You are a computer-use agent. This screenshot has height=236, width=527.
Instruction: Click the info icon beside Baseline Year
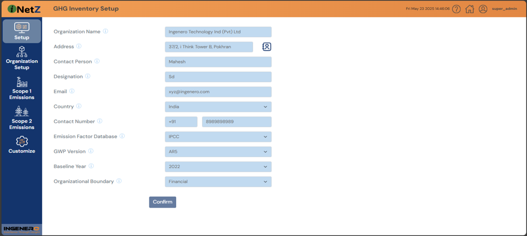point(91,166)
